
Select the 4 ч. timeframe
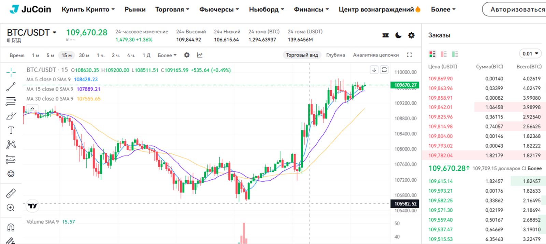(131, 55)
